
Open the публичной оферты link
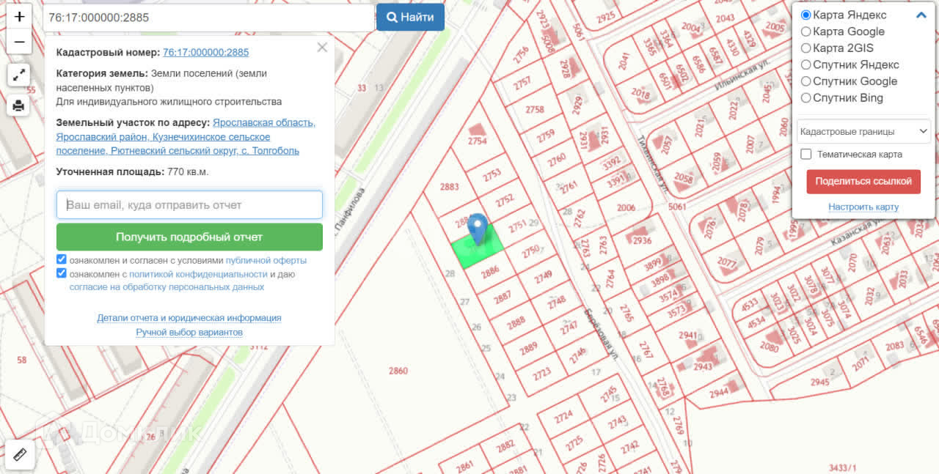click(266, 261)
